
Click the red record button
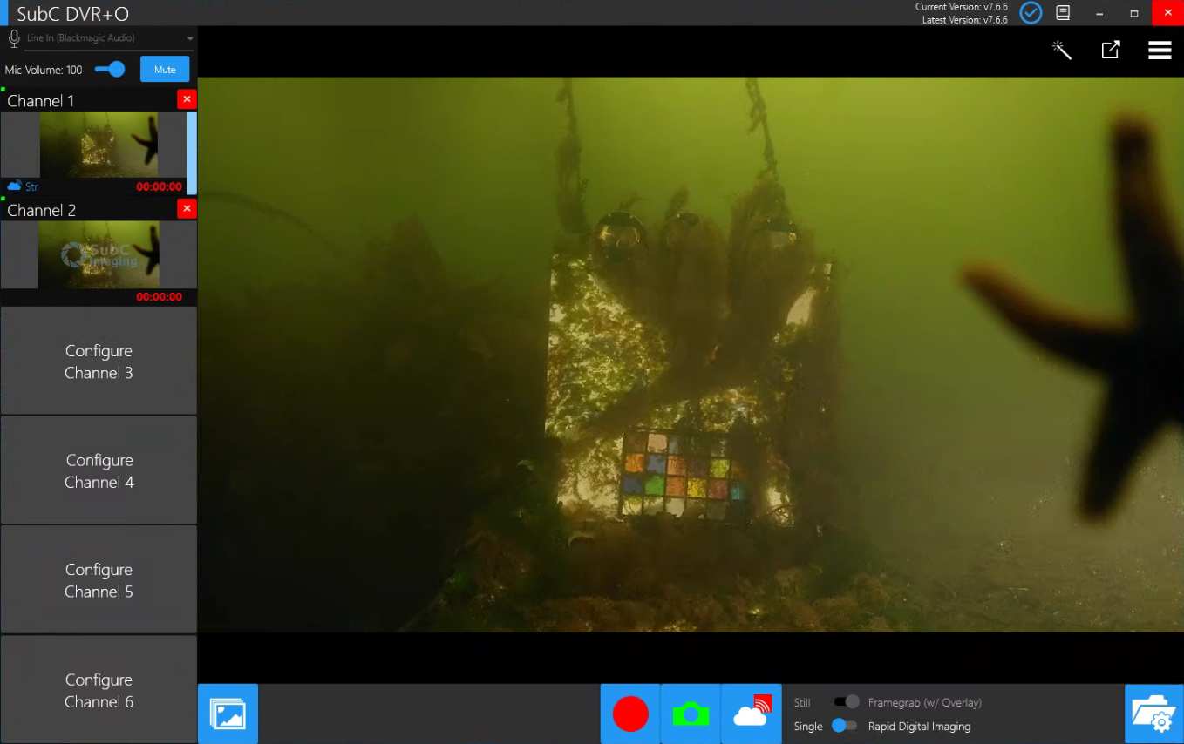coord(630,714)
